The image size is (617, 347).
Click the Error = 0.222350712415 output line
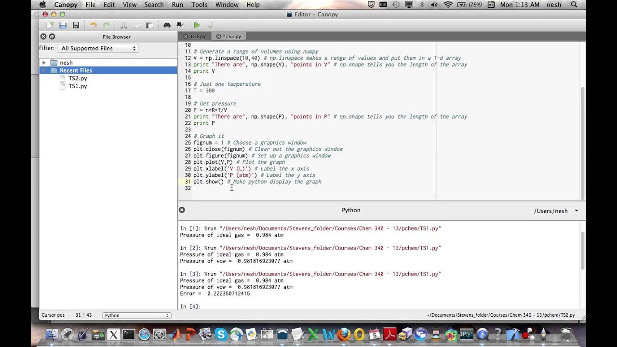pos(215,294)
